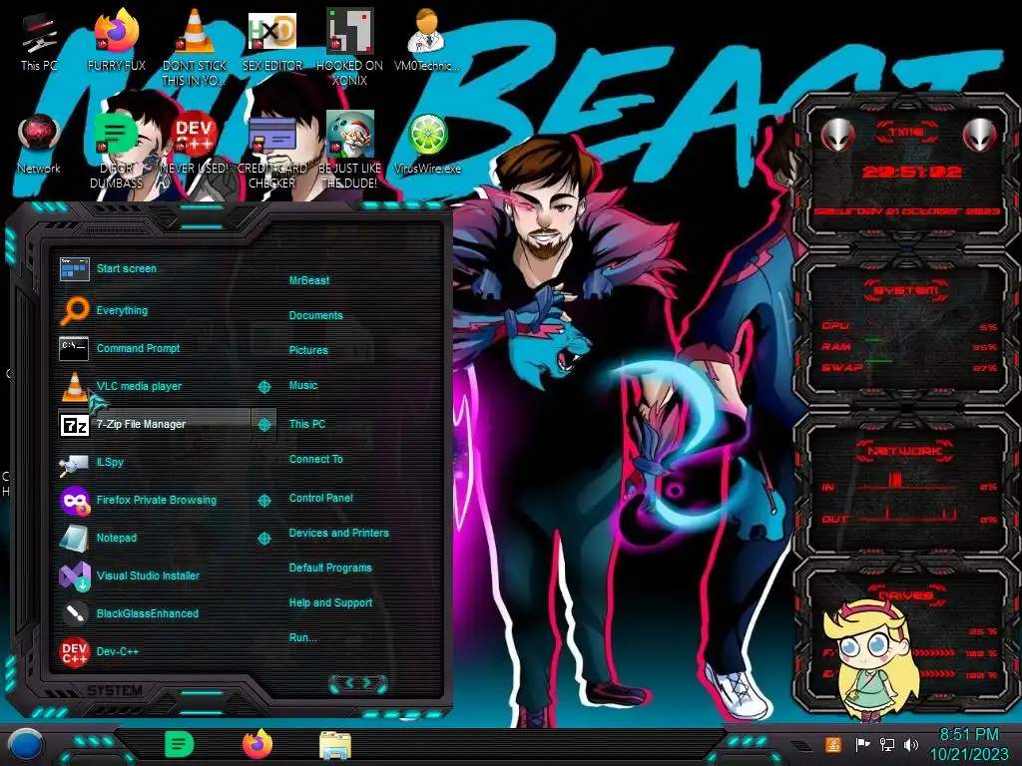Image resolution: width=1022 pixels, height=766 pixels.
Task: Click Run... in start menu
Action: pos(303,637)
